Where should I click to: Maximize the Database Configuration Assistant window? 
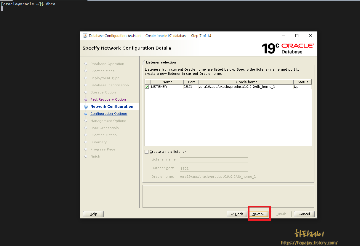point(297,36)
